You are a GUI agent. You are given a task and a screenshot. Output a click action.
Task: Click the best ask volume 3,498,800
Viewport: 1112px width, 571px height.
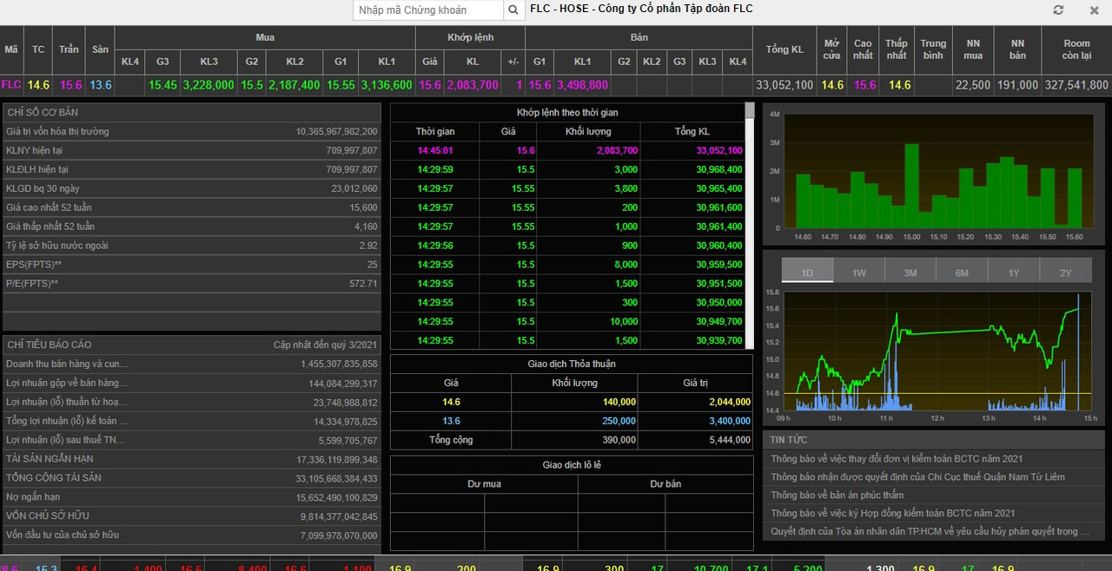click(x=582, y=85)
